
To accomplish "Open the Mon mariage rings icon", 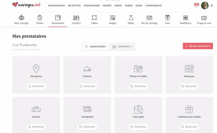I will (21, 18).
